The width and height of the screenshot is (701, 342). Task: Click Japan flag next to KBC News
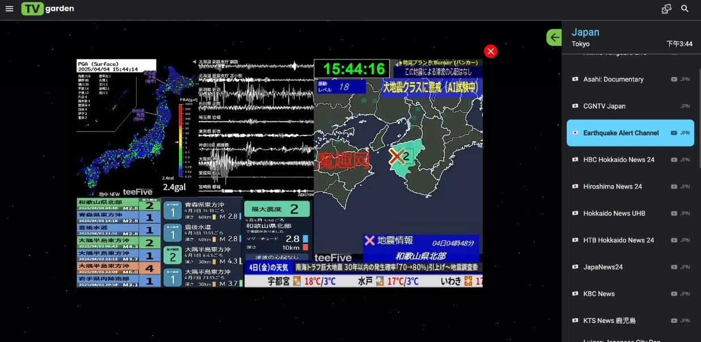pos(575,294)
